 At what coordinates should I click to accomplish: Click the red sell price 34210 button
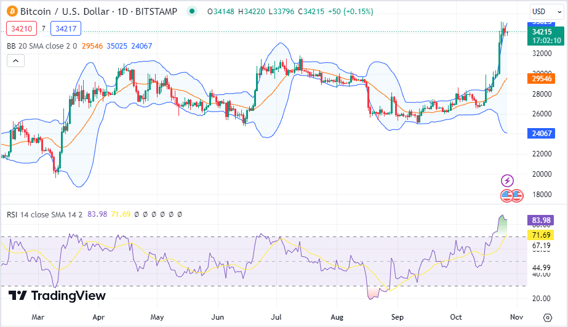pos(20,28)
